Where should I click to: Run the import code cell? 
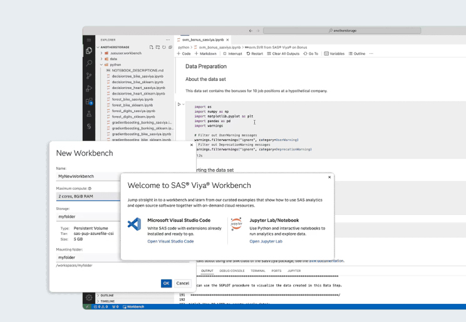coord(179,105)
